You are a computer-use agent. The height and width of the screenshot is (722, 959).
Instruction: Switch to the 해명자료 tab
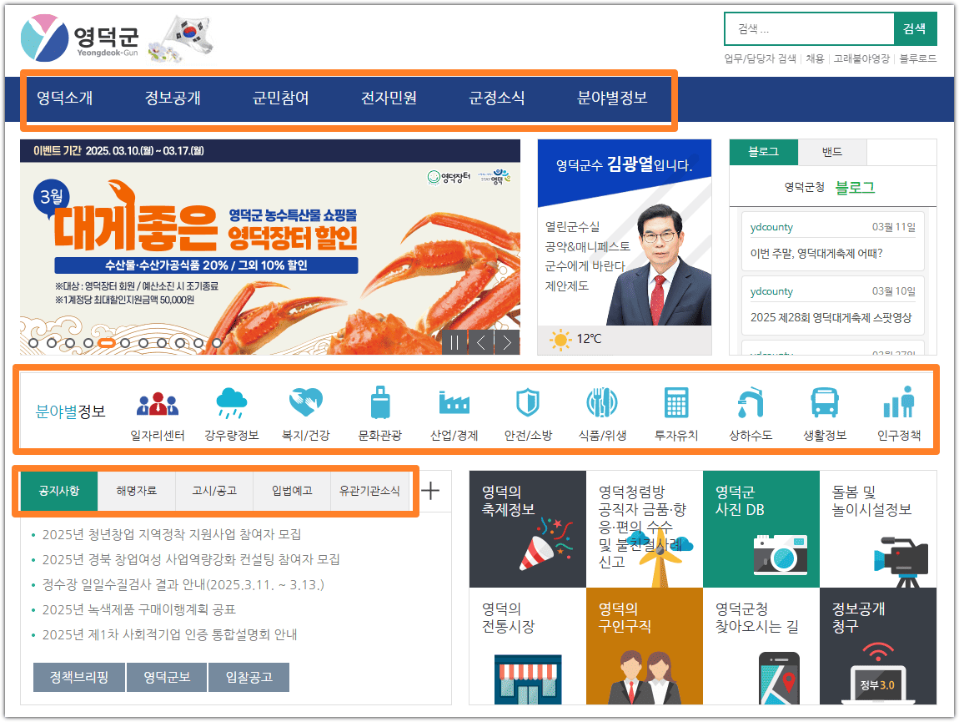tap(138, 491)
